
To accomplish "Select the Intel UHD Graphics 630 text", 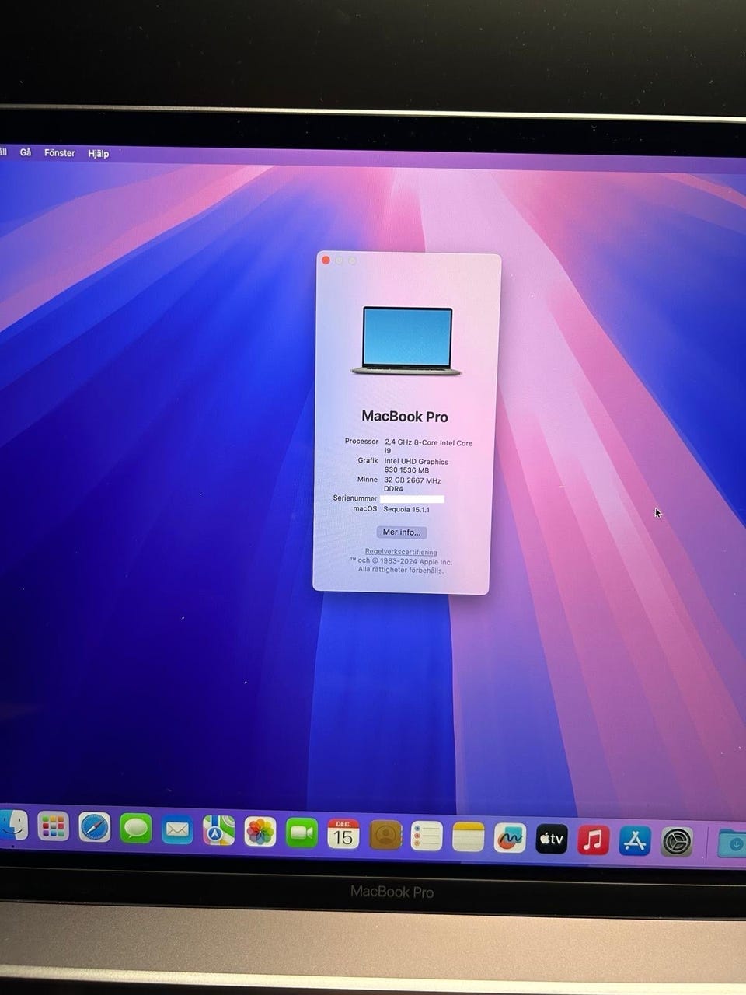I will pyautogui.click(x=416, y=466).
